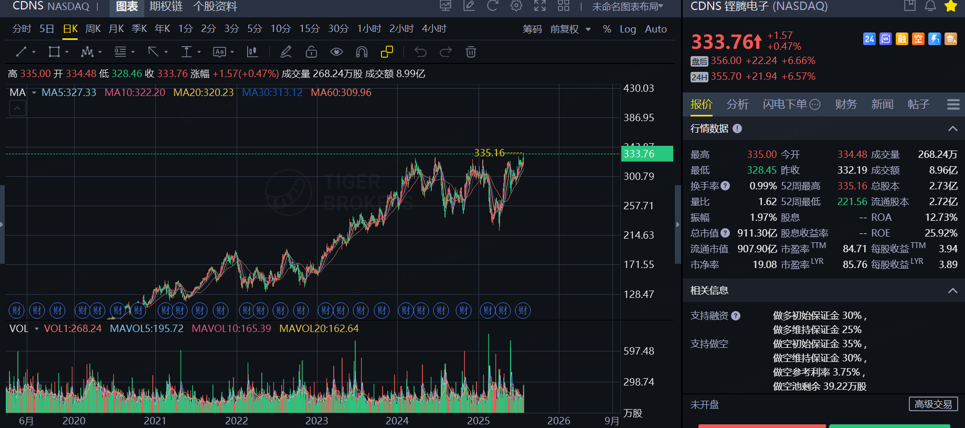Open the 帖子 tab
Viewport: 965px width, 428px height.
(x=919, y=104)
